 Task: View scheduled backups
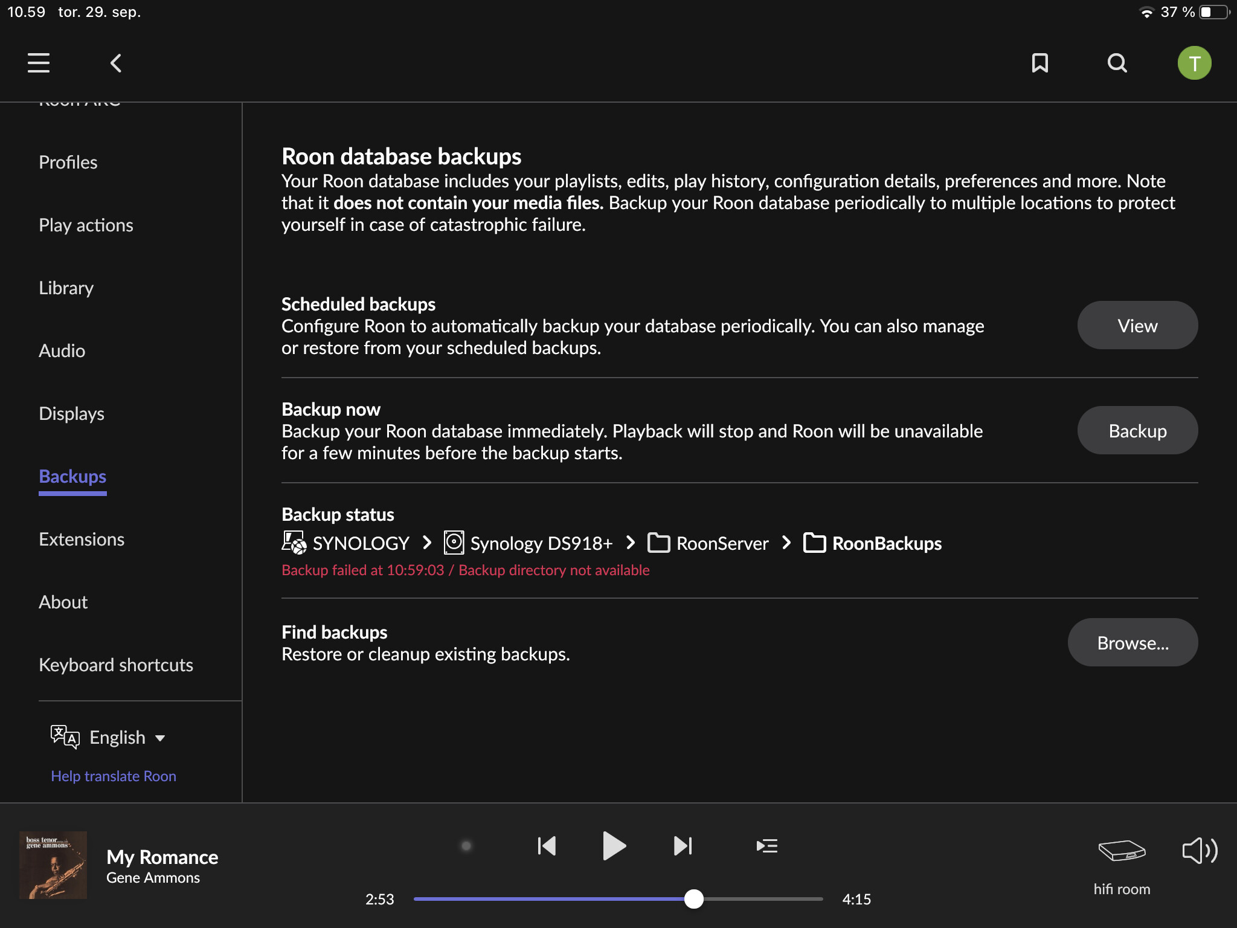click(x=1137, y=325)
